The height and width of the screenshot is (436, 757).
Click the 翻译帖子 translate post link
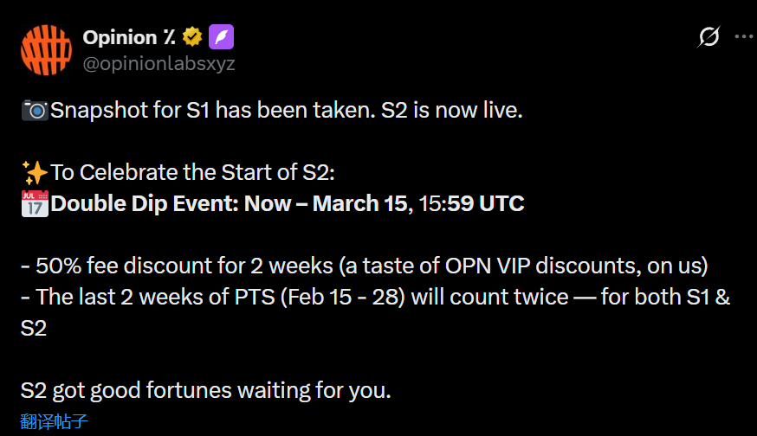click(54, 423)
